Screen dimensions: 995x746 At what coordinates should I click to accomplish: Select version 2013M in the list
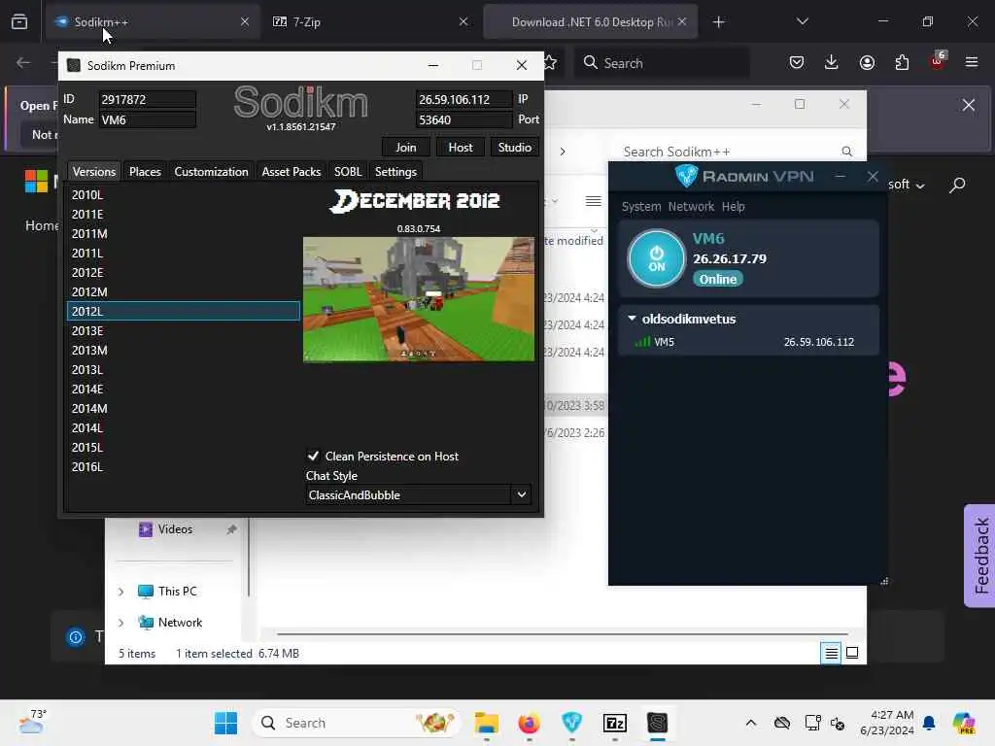tap(183, 350)
